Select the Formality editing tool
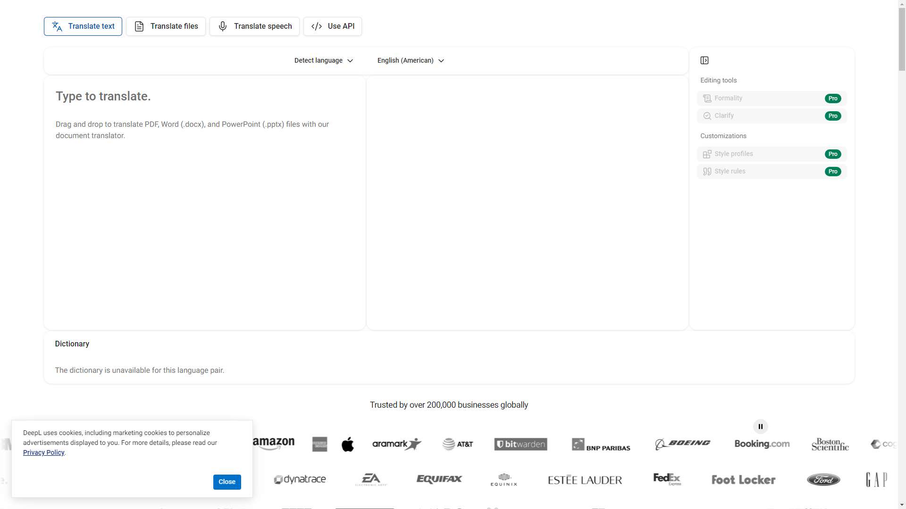The height and width of the screenshot is (509, 906). pyautogui.click(x=772, y=99)
